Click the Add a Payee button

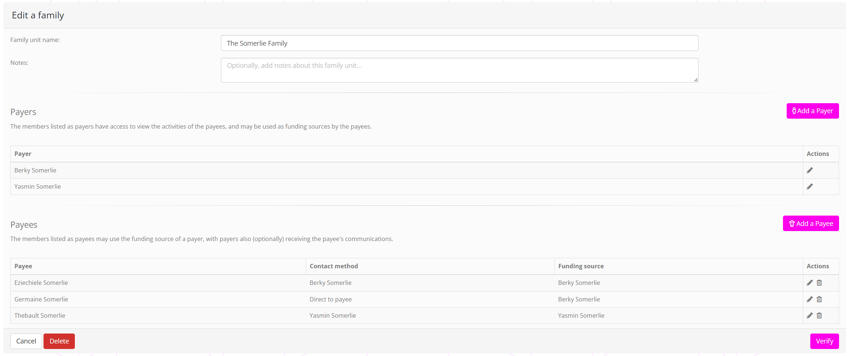(811, 223)
